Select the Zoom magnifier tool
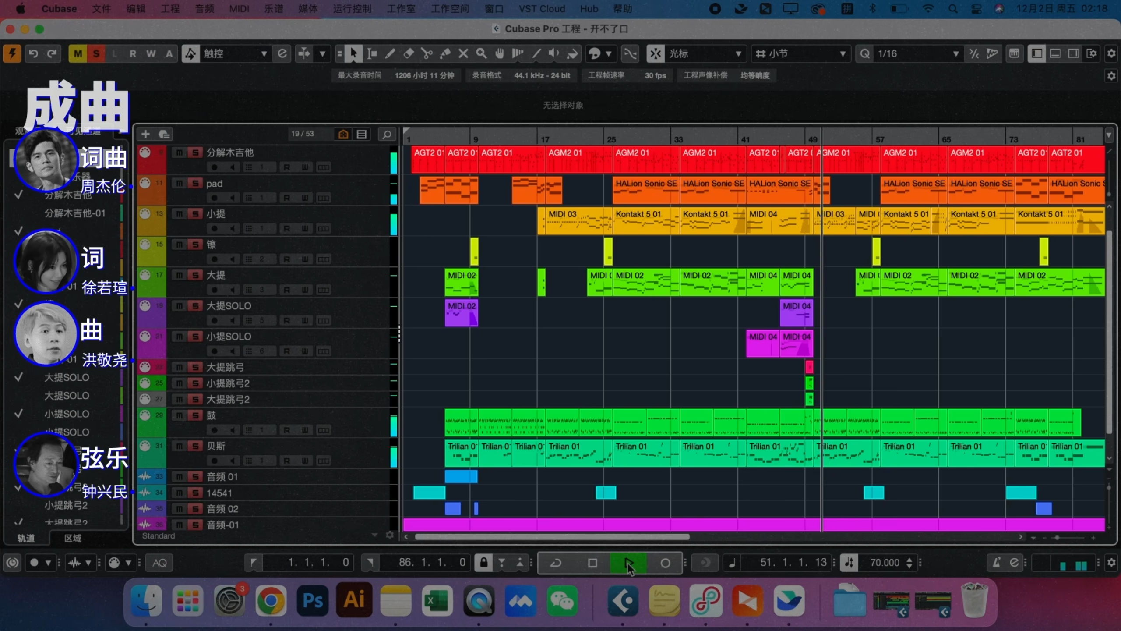 coord(481,54)
